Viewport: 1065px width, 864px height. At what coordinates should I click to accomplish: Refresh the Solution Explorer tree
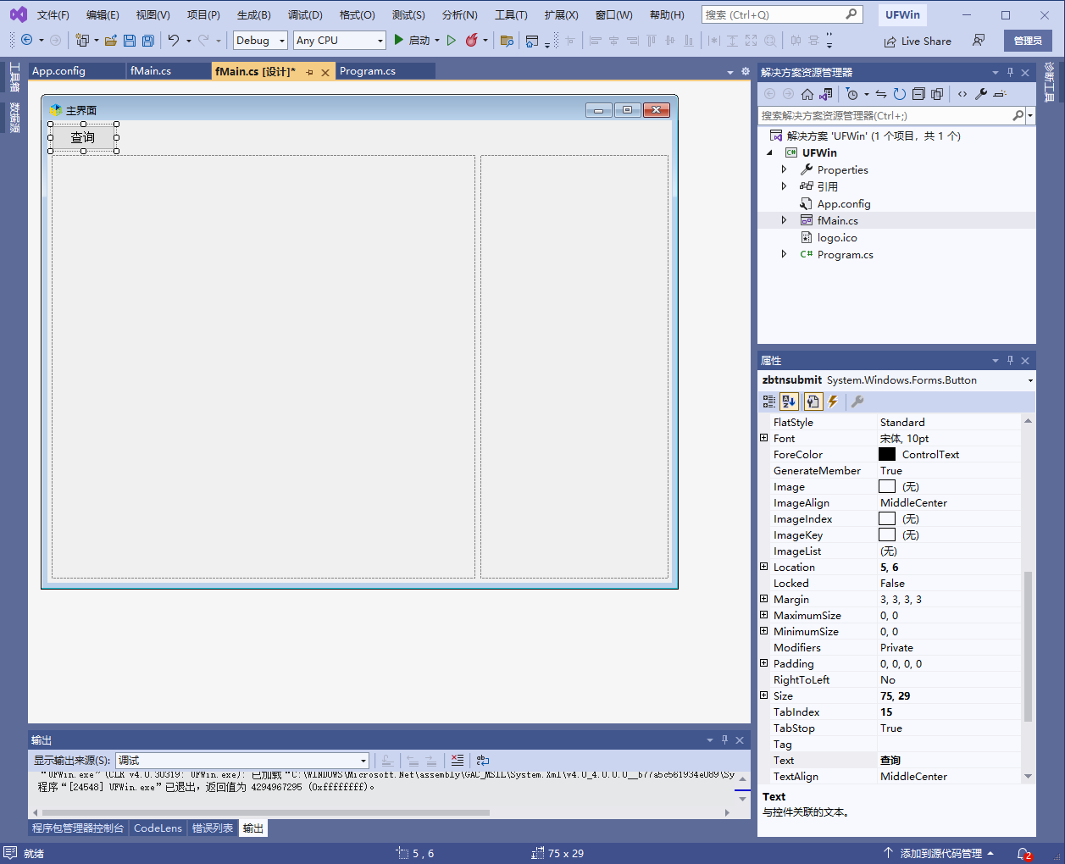pyautogui.click(x=900, y=94)
